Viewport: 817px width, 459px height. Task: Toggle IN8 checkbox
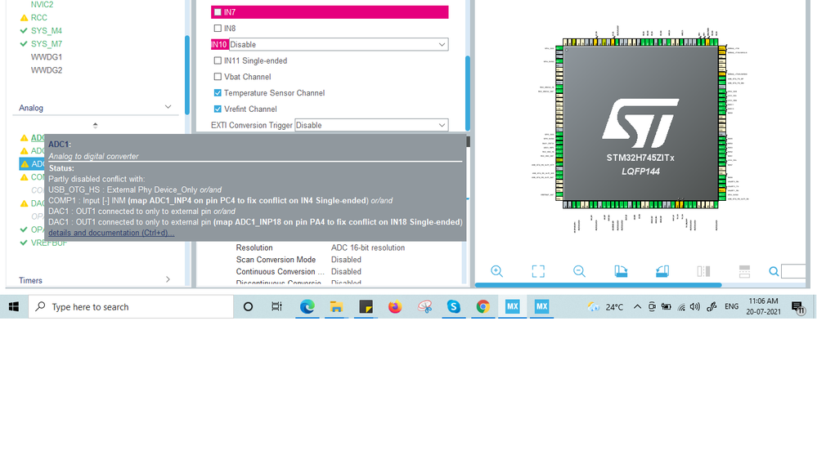[x=218, y=28]
